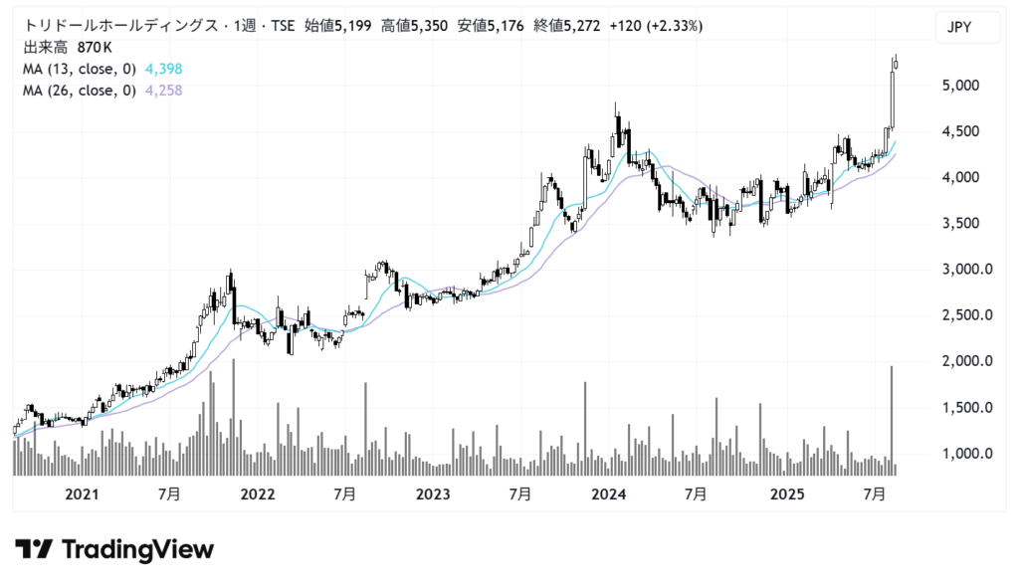
Task: Select the MA (13, close, 0) indicator label
Action: pyautogui.click(x=80, y=69)
